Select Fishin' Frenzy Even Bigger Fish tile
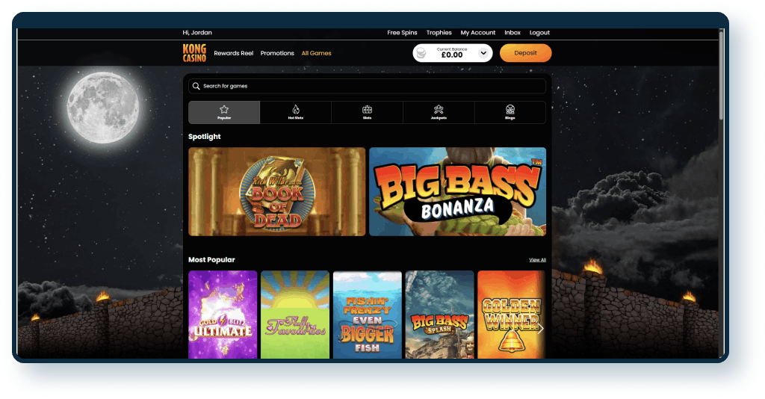765x399 pixels. tap(368, 315)
